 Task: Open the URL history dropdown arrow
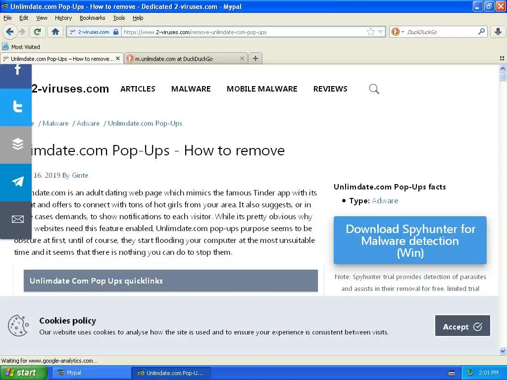(381, 32)
